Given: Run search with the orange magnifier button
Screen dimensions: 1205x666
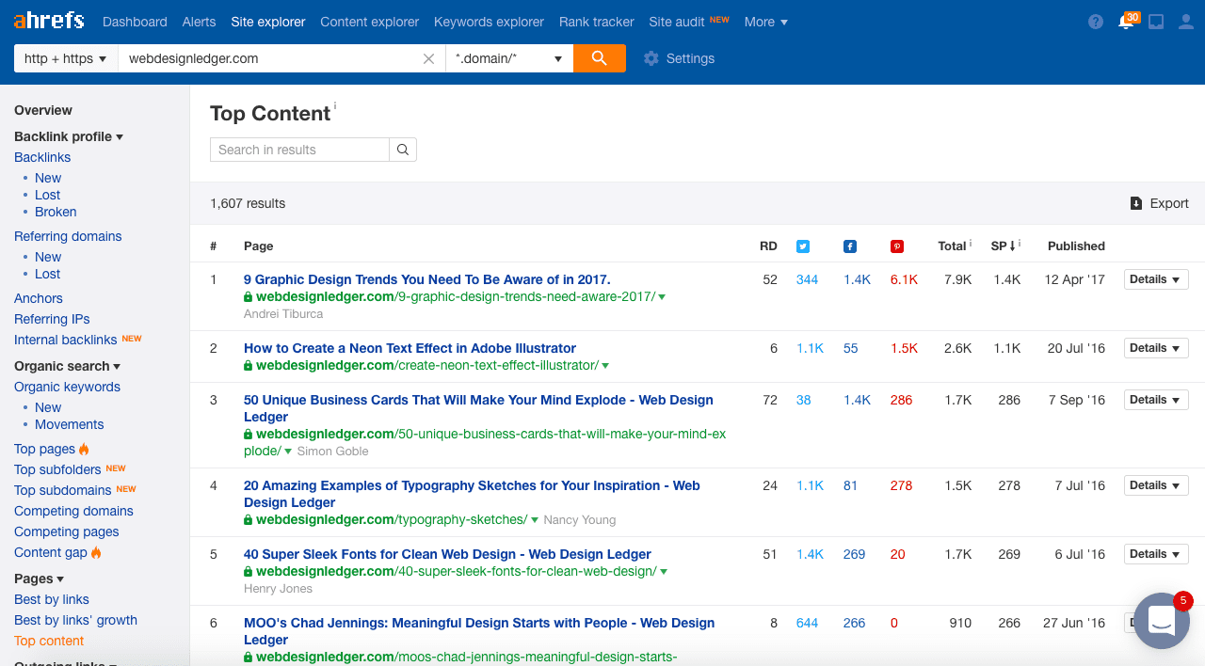Looking at the screenshot, I should (600, 57).
